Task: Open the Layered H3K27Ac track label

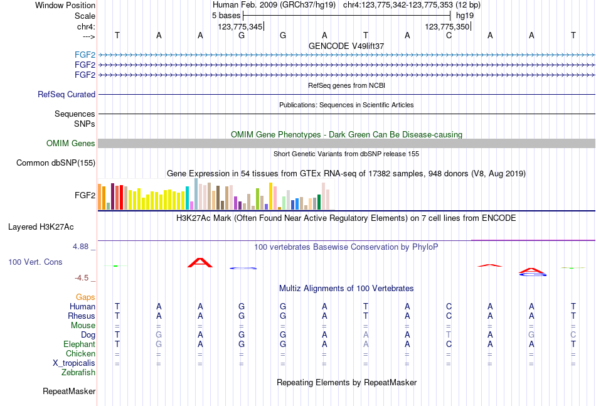Action: (x=41, y=227)
